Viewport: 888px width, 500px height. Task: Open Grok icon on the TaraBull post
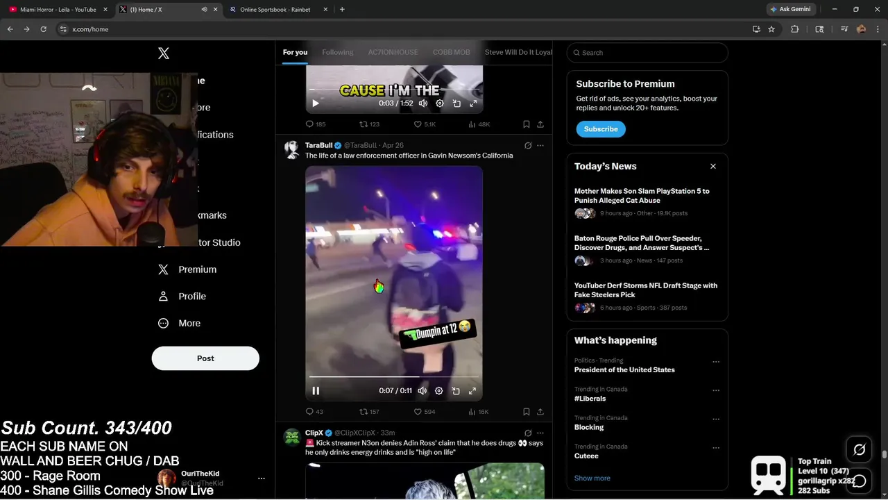(528, 145)
